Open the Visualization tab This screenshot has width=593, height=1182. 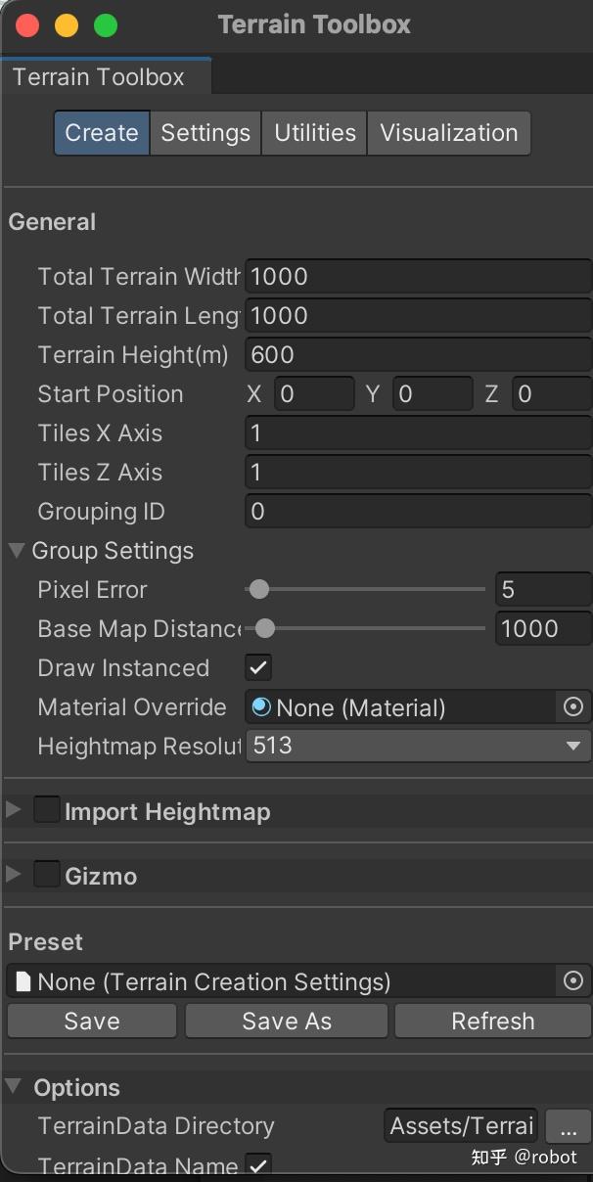[448, 133]
